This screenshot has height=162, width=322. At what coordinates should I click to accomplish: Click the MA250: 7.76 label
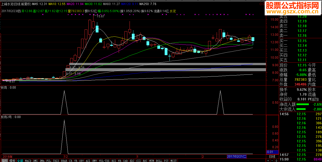coord(148,4)
